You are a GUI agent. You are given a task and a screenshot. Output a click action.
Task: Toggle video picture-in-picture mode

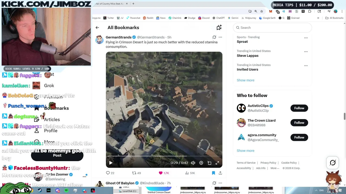click(x=209, y=163)
